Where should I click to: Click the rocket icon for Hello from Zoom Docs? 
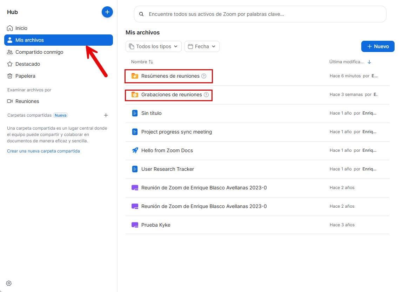135,150
